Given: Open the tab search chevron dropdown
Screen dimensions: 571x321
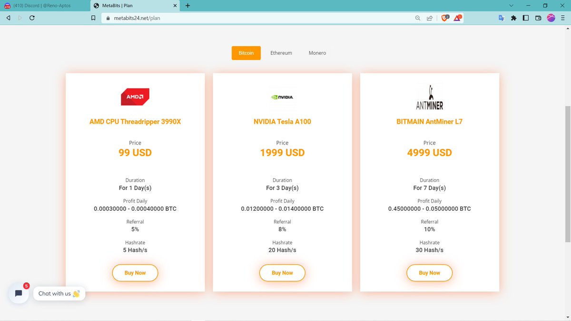Looking at the screenshot, I should click(x=512, y=6).
